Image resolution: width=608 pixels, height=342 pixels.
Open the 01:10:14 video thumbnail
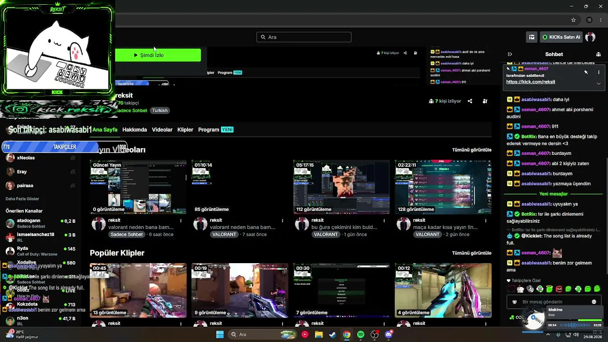[x=240, y=187]
